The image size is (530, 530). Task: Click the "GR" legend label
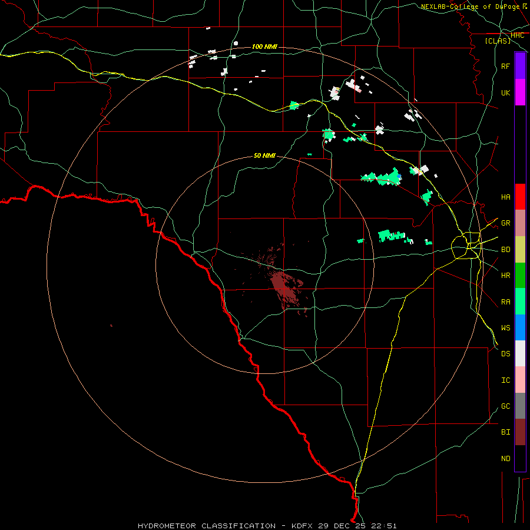[x=505, y=223]
